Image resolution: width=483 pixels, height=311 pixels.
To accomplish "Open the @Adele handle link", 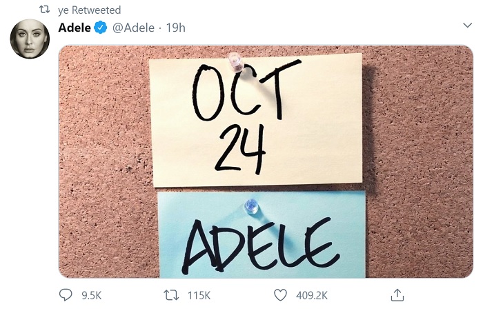I will pos(133,28).
